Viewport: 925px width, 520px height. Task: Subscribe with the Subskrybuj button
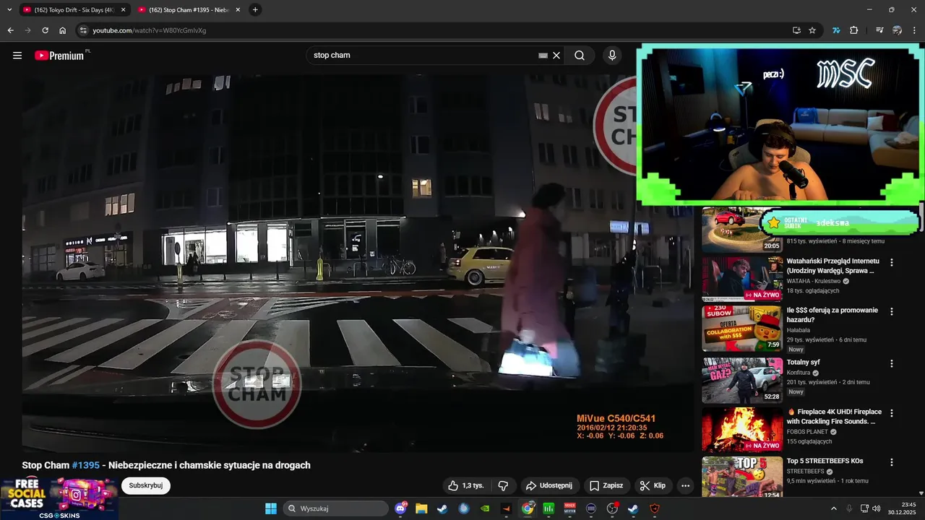[146, 485]
